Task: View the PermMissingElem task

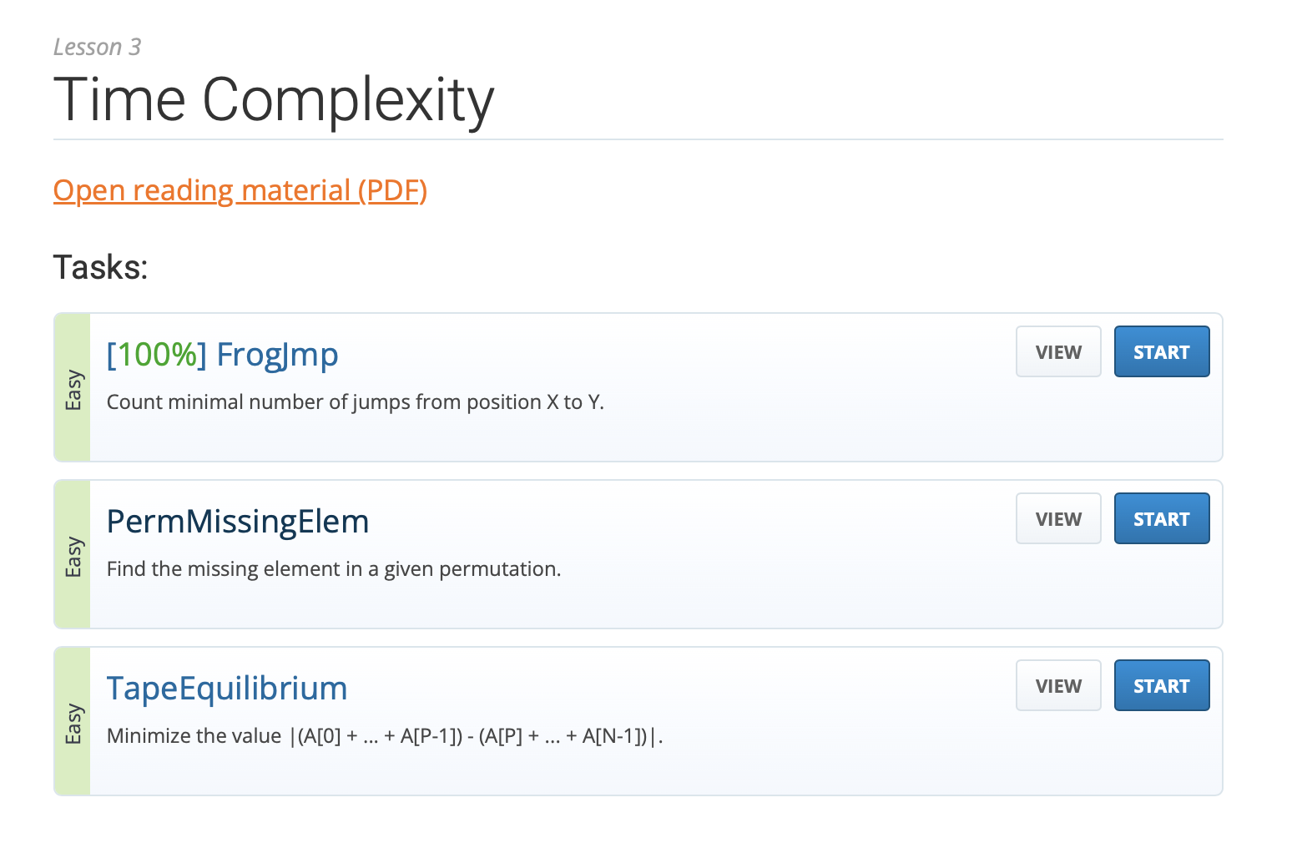Action: coord(1057,519)
